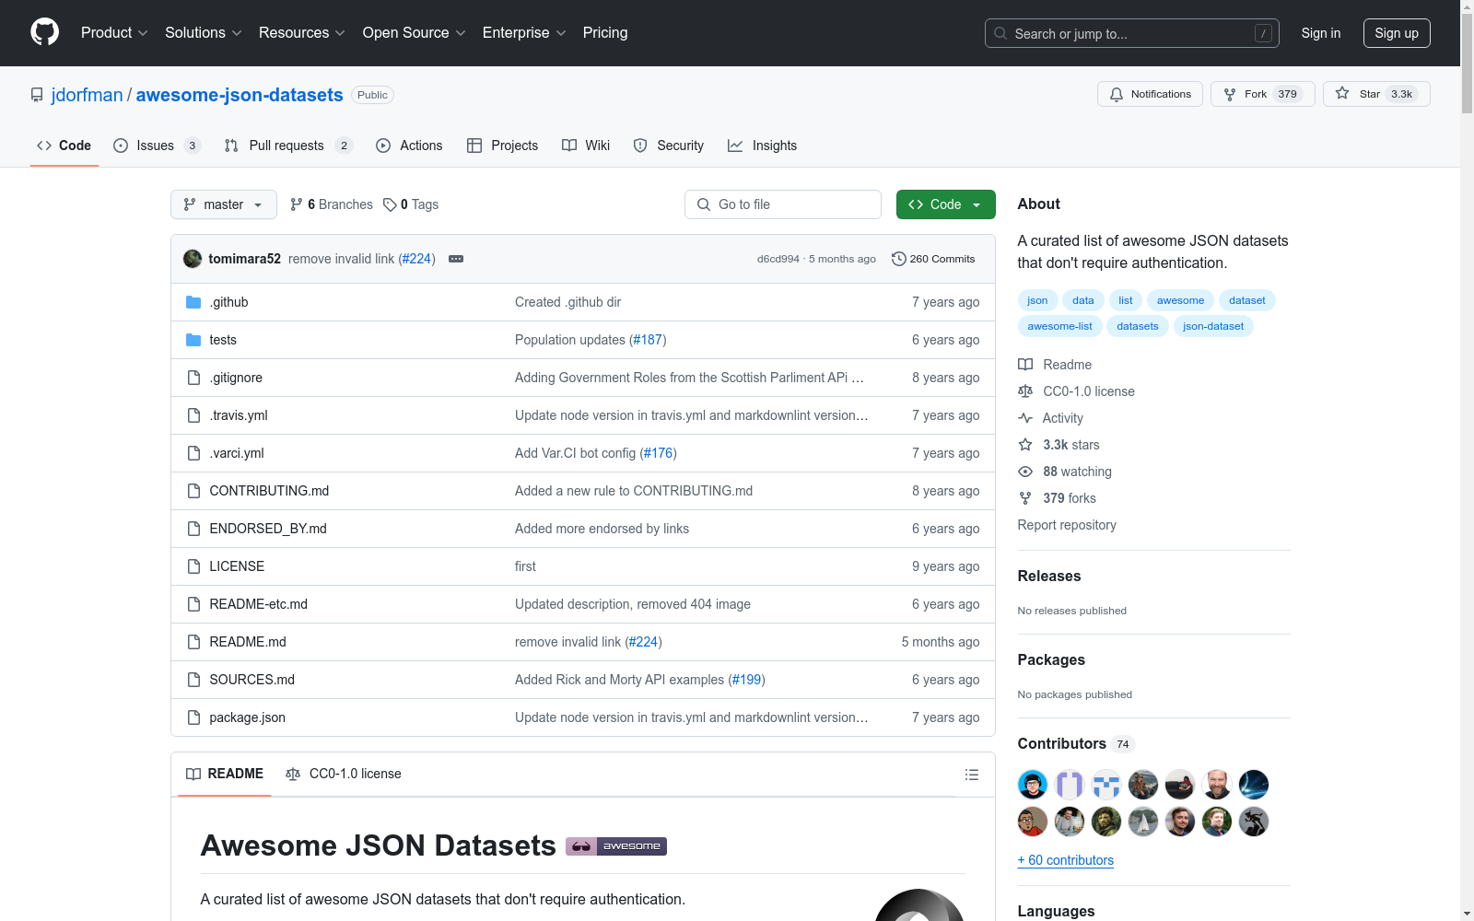This screenshot has height=921, width=1474.
Task: Open the green Code clone dropdown
Action: pos(946,204)
